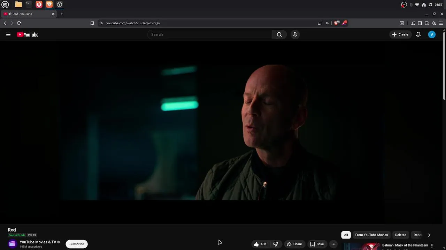Open more actions three-dot menu
Image resolution: width=446 pixels, height=250 pixels.
pyautogui.click(x=333, y=244)
